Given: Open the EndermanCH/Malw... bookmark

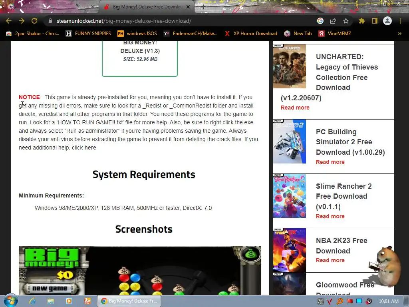Looking at the screenshot, I should (191, 34).
